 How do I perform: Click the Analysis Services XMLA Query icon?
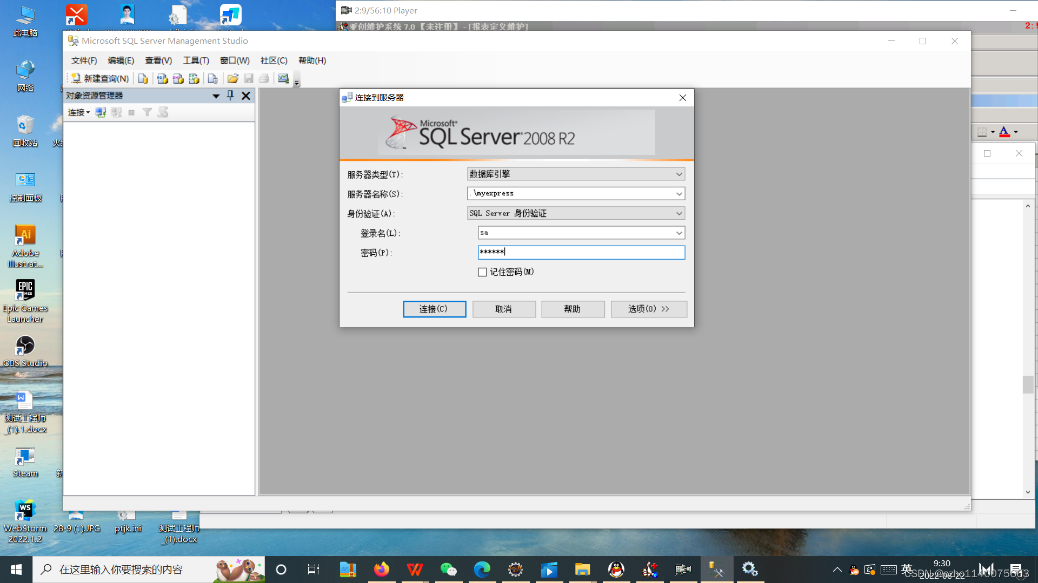coord(194,79)
